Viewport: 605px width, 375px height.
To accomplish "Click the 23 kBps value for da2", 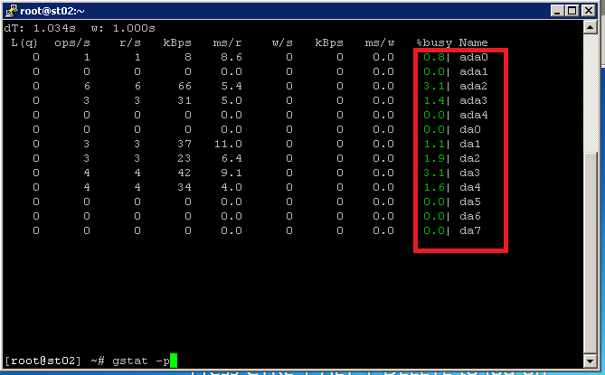I will tap(184, 158).
